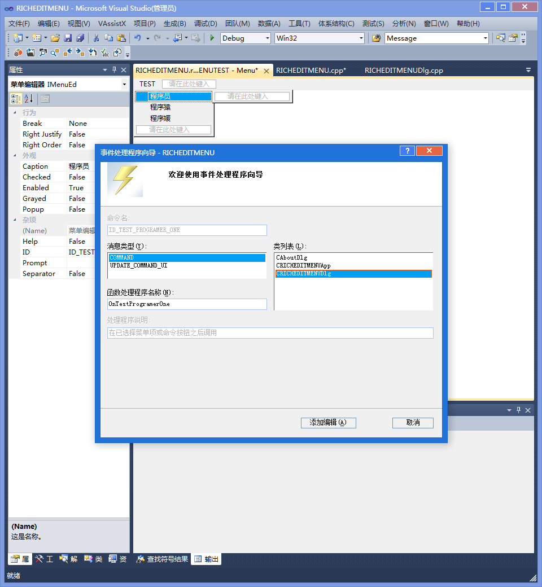Click the Undo arrow icon
542x587 pixels.
coord(137,38)
